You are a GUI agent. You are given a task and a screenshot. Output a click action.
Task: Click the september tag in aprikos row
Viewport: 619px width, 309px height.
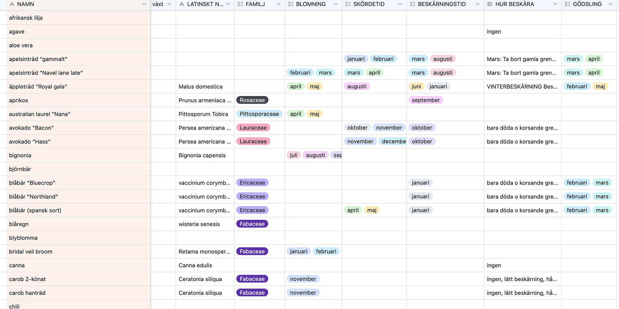(426, 100)
